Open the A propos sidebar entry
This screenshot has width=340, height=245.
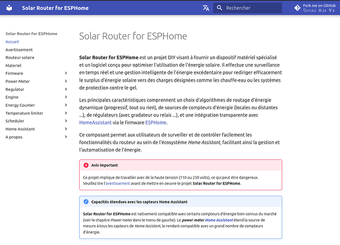pos(14,137)
